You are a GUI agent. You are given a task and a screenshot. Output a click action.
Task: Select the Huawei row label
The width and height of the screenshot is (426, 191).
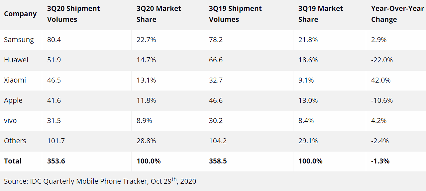click(x=16, y=60)
